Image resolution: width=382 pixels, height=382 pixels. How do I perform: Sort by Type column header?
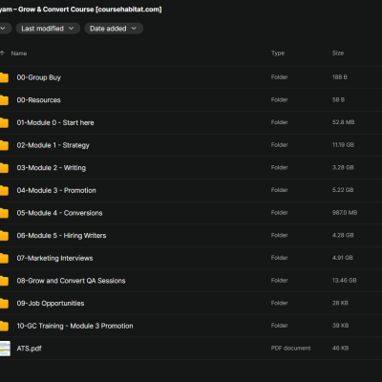coord(278,53)
